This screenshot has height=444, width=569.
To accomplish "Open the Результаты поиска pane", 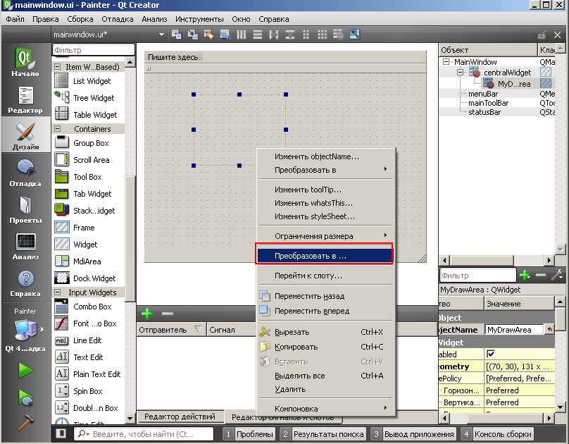I will (x=323, y=434).
